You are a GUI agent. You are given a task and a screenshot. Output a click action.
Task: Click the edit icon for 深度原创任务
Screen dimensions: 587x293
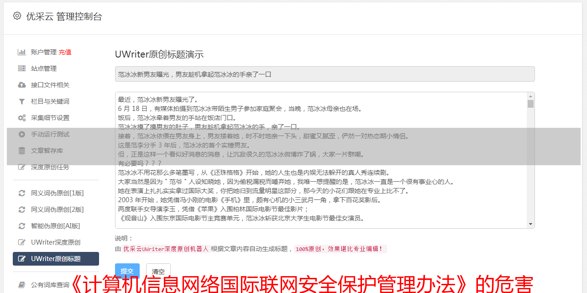[x=21, y=167]
